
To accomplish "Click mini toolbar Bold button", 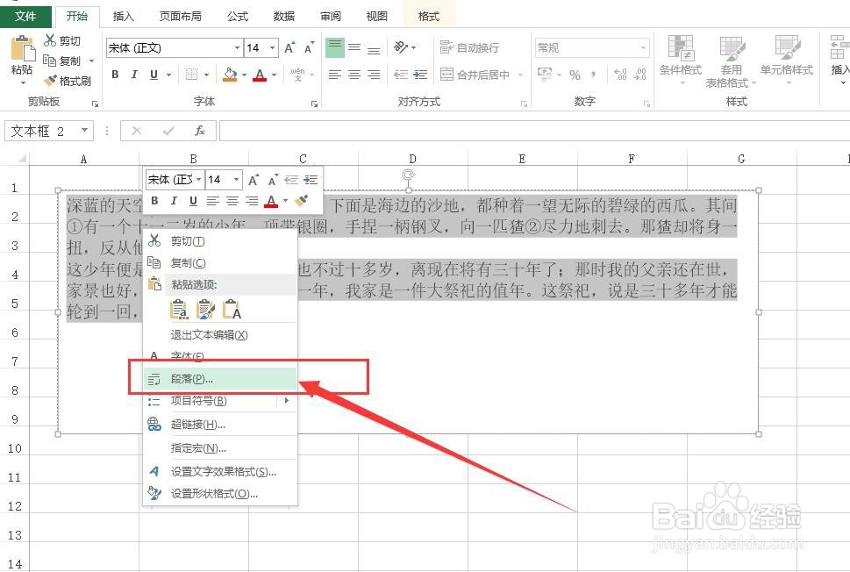I will (154, 201).
